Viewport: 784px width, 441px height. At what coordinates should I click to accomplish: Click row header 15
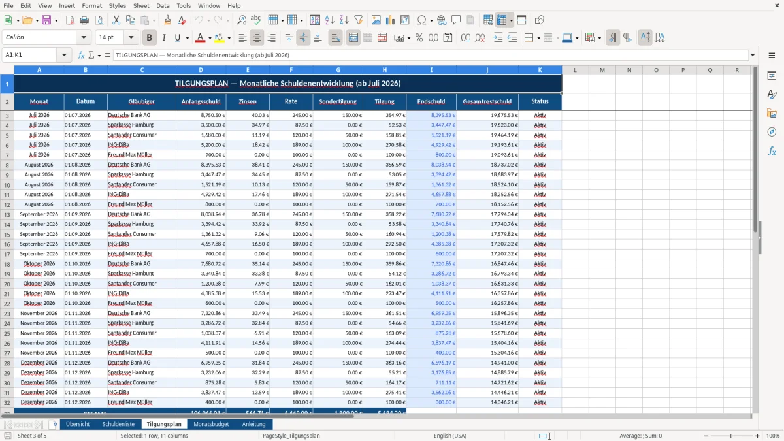(x=7, y=234)
